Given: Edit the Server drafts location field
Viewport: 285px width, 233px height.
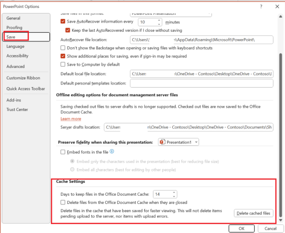Looking at the screenshot, I should [x=188, y=127].
